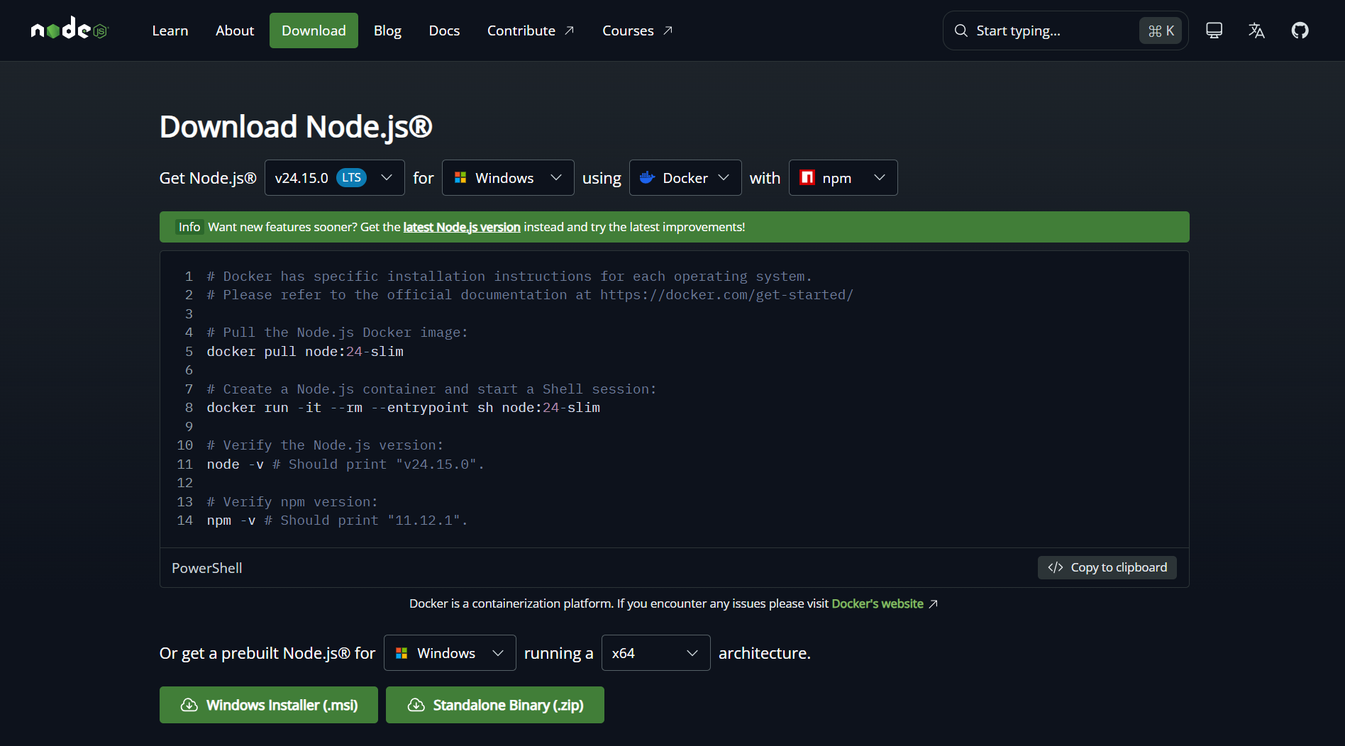Screen dimensions: 1345x746
Task: Open the Blog nav item
Action: tap(387, 30)
